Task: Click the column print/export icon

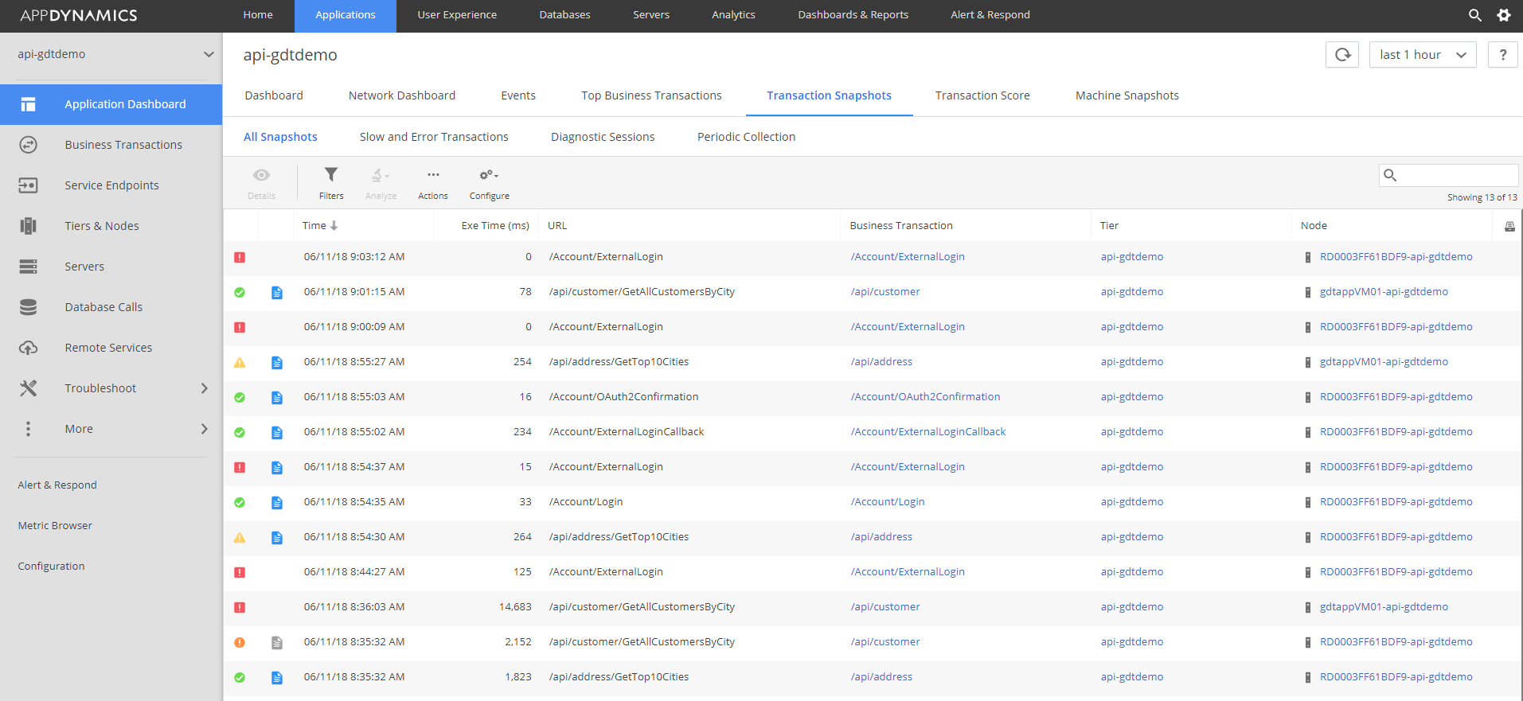Action: click(1509, 227)
